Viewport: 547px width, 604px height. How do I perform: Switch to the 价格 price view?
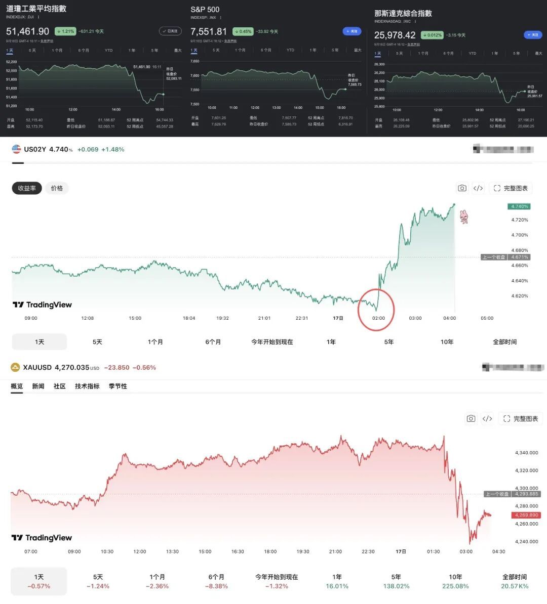[57, 188]
